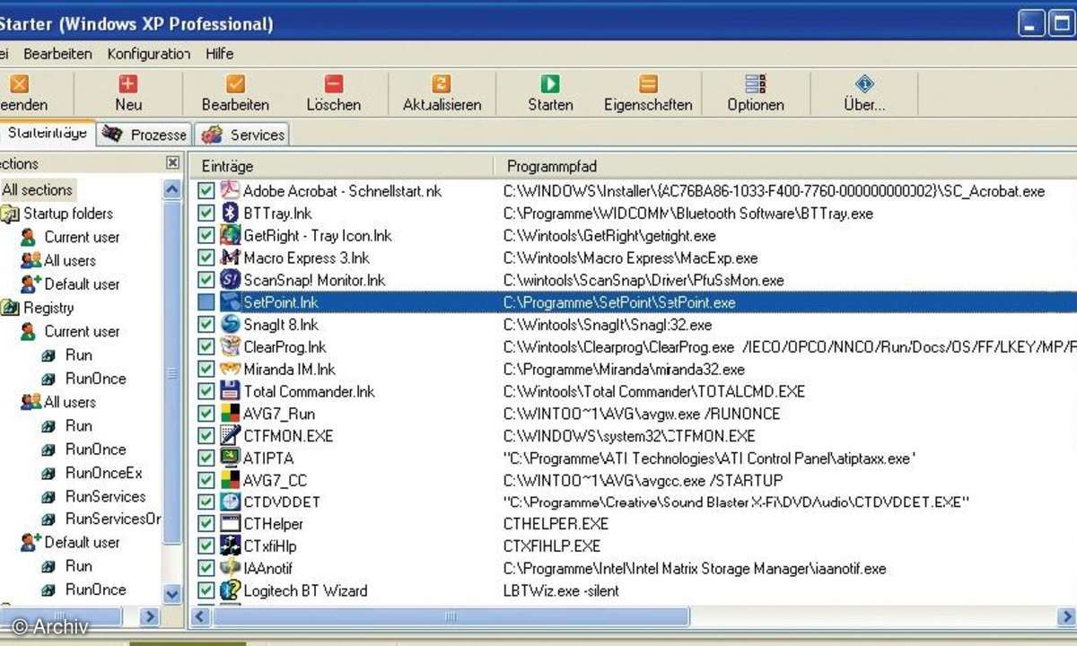Screen dimensions: 1077x646
Task: Enable the SetPoint.lnk checkbox
Action: [206, 302]
